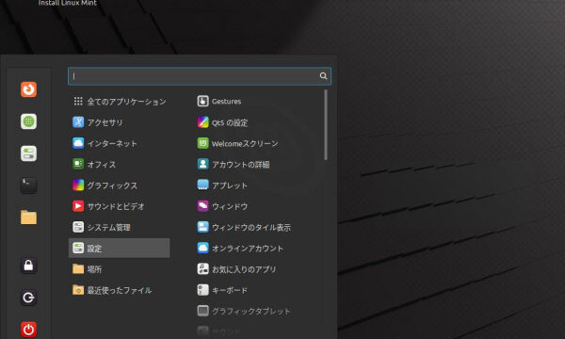Viewport: 565px width, 339px height.
Task: Open Files folder icon in sidebar
Action: click(28, 218)
